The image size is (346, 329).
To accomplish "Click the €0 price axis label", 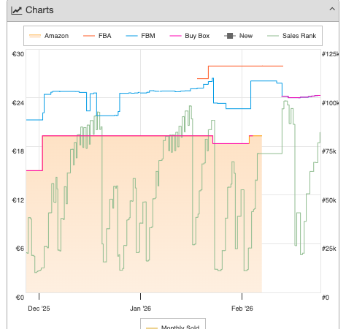I will click(20, 298).
